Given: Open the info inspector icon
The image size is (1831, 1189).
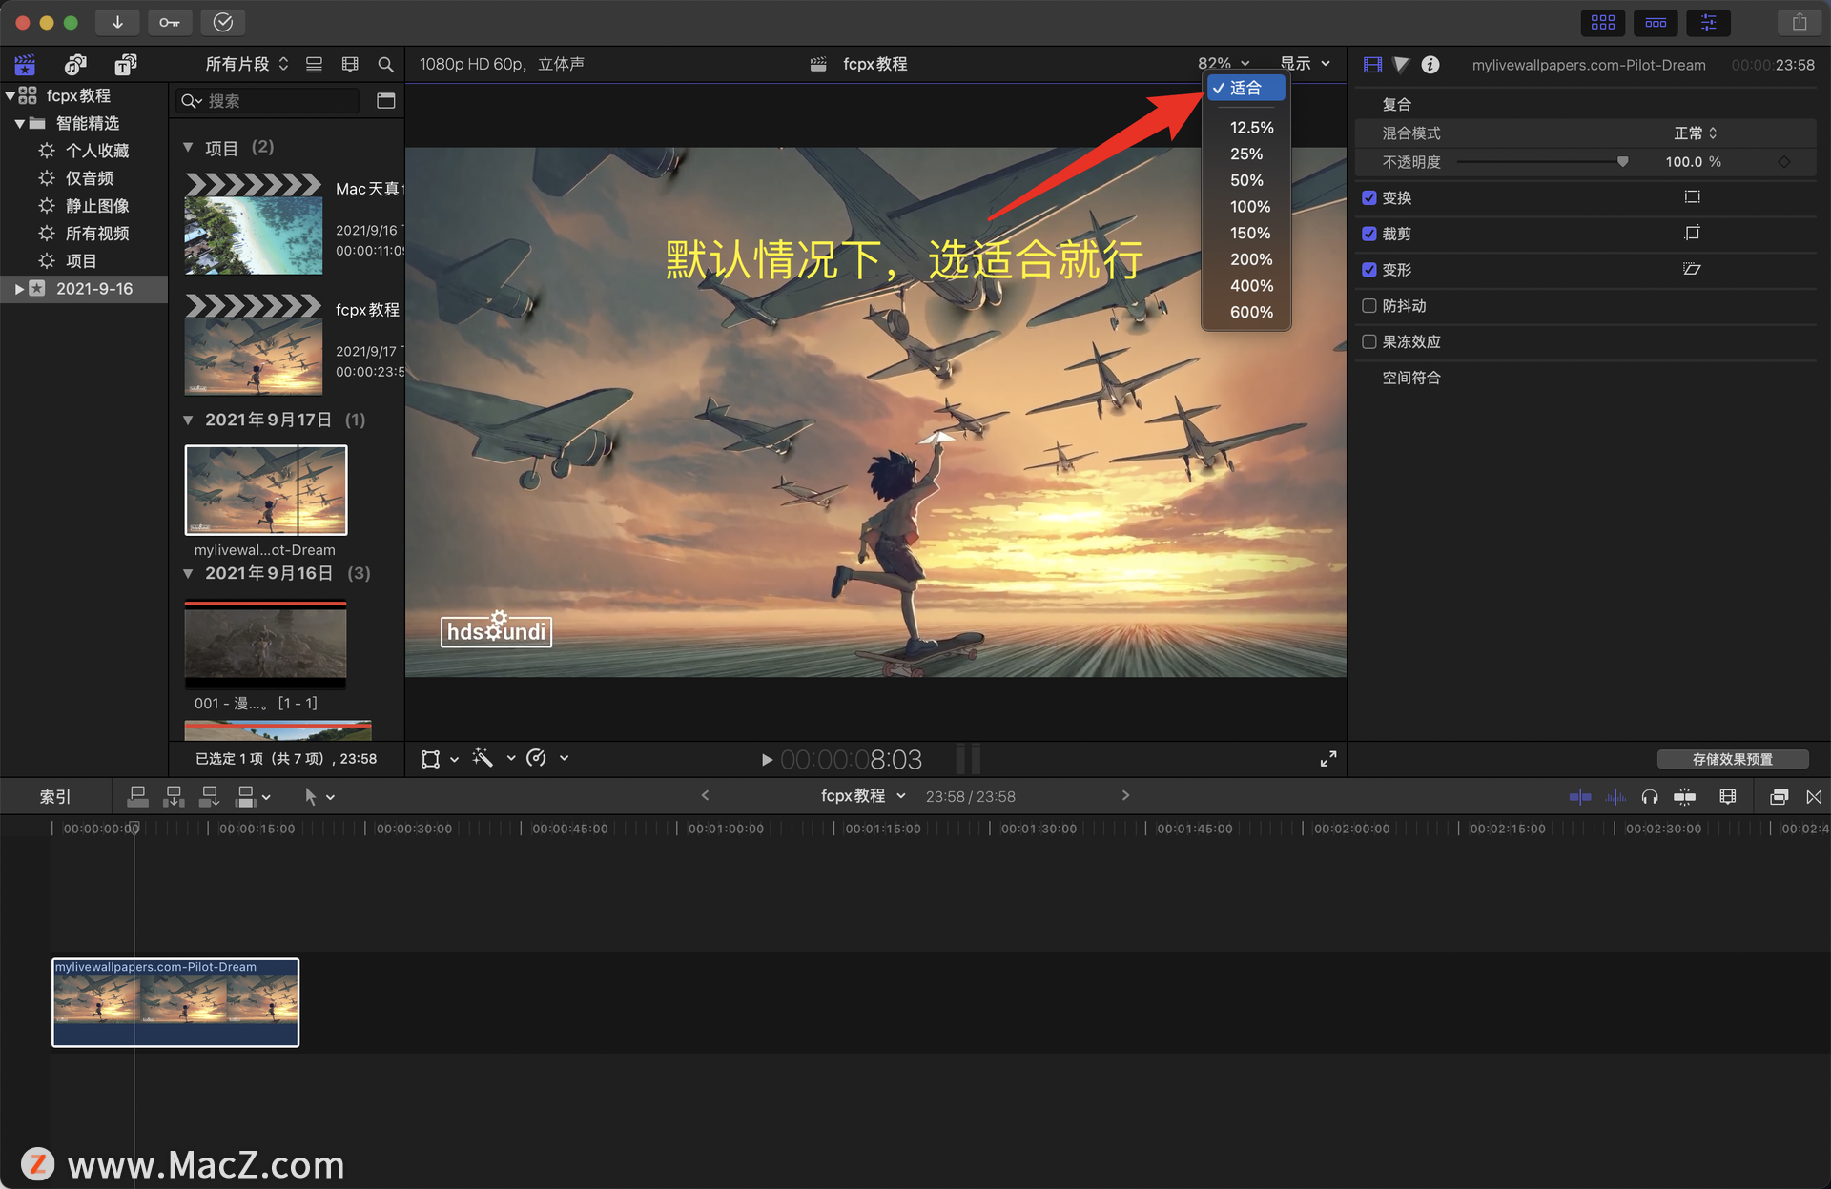Looking at the screenshot, I should click(x=1430, y=65).
